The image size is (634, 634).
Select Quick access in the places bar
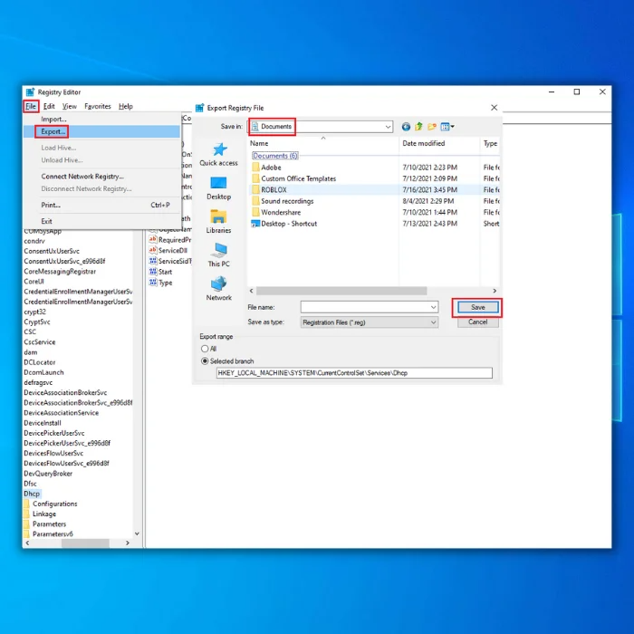pyautogui.click(x=218, y=154)
